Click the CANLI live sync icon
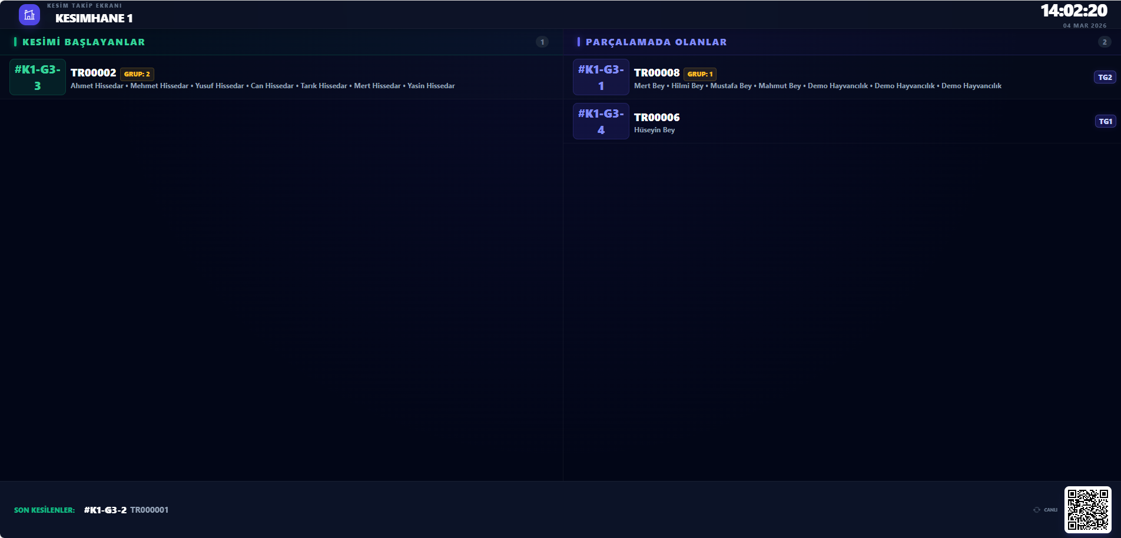 pyautogui.click(x=1037, y=510)
